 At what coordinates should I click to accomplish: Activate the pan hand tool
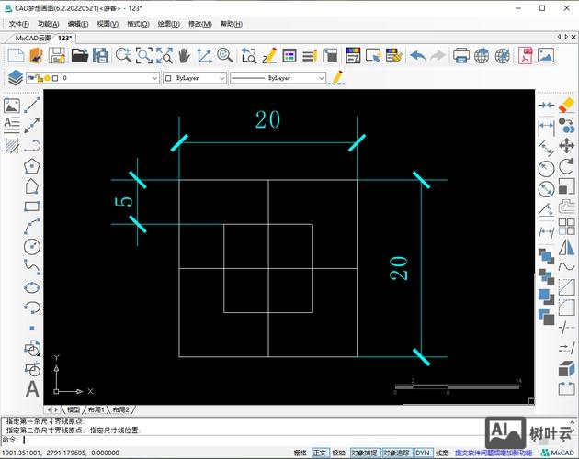coord(184,56)
